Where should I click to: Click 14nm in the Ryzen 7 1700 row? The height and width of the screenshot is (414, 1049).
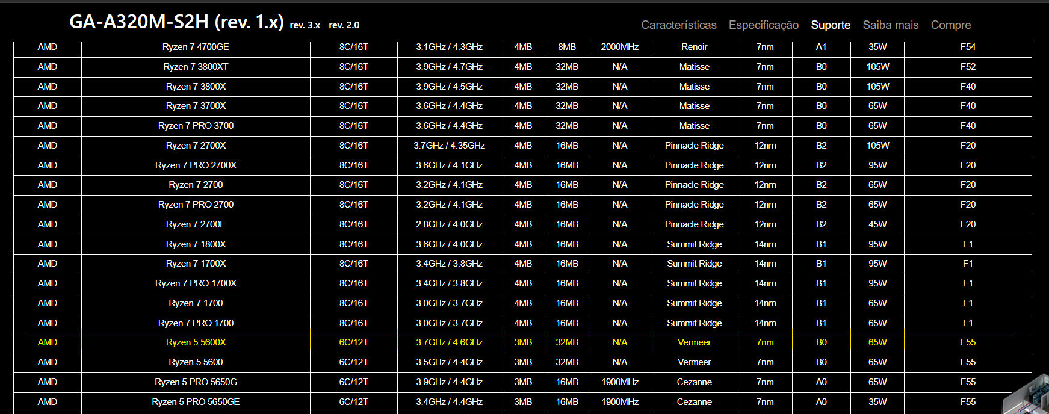pos(766,303)
